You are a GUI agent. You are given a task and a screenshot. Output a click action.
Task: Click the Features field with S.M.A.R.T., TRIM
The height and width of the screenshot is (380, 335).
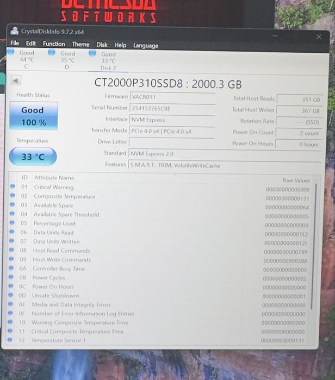point(225,165)
